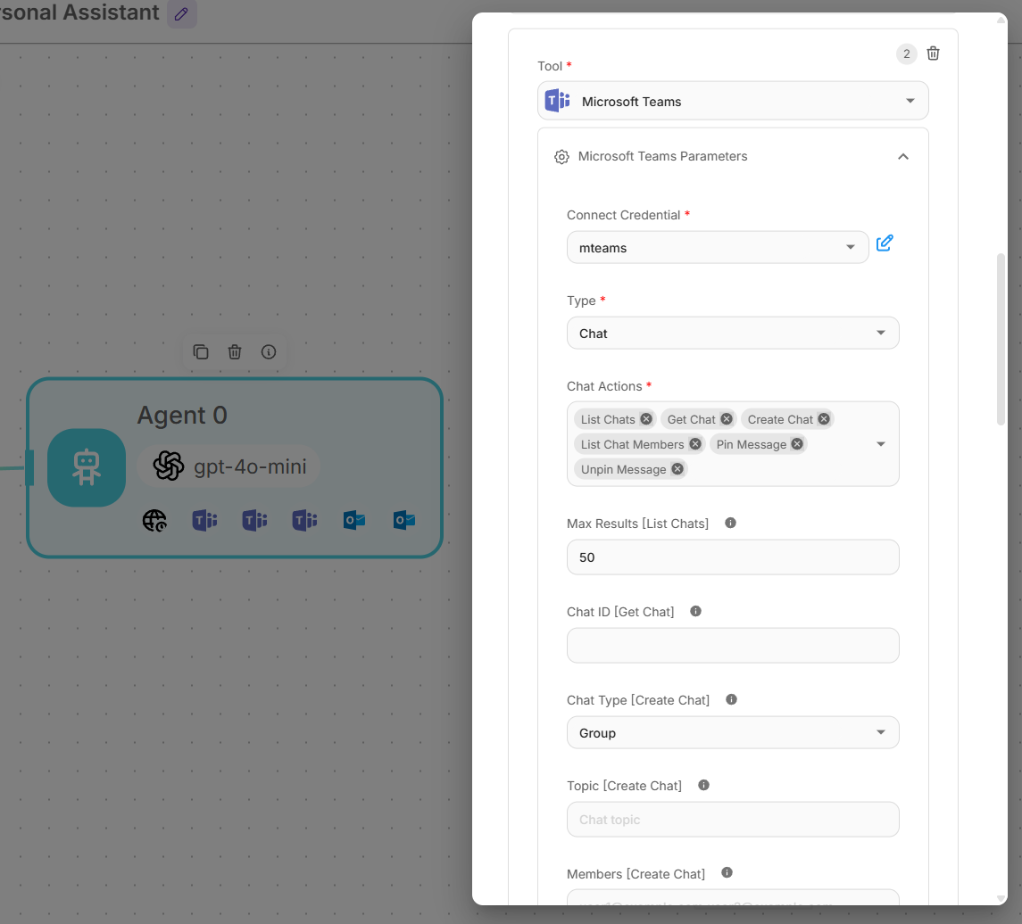Collapse the Microsoft Teams Parameters section
The width and height of the screenshot is (1022, 924).
[902, 157]
